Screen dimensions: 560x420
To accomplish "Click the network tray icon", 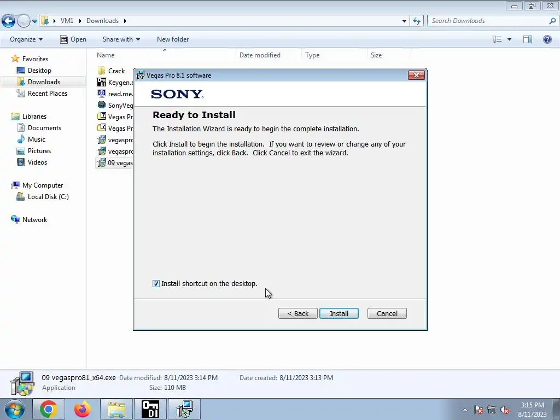I will (492, 410).
